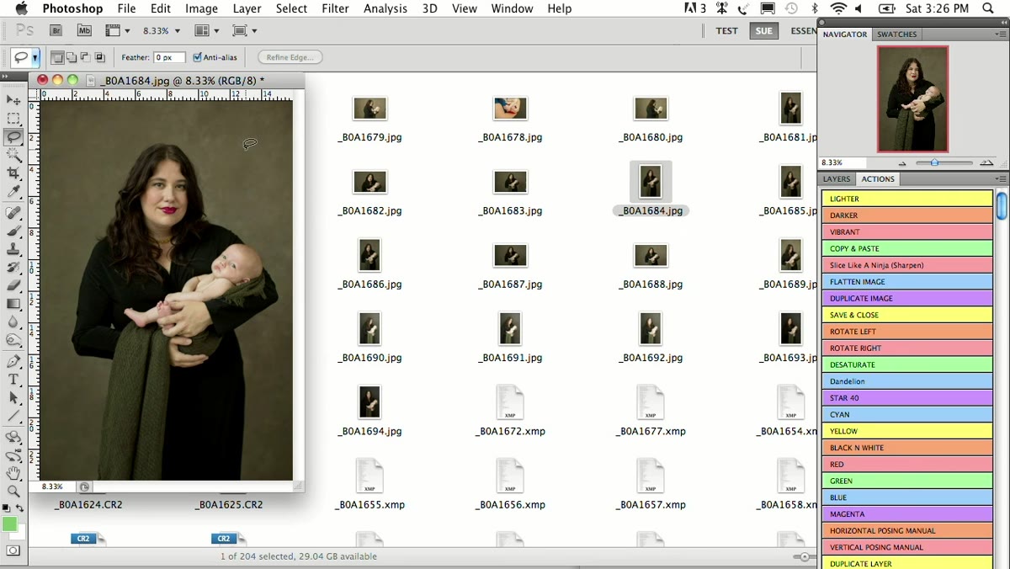Click the green foreground color swatch
This screenshot has height=569, width=1010.
point(9,524)
